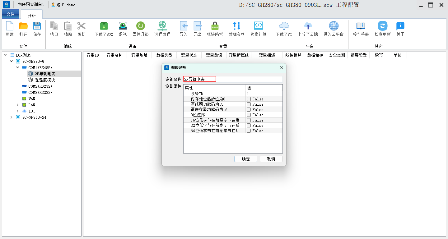This screenshot has height=239, width=448.
Task: Click the 下载至BOX download icon
Action: coord(104,26)
